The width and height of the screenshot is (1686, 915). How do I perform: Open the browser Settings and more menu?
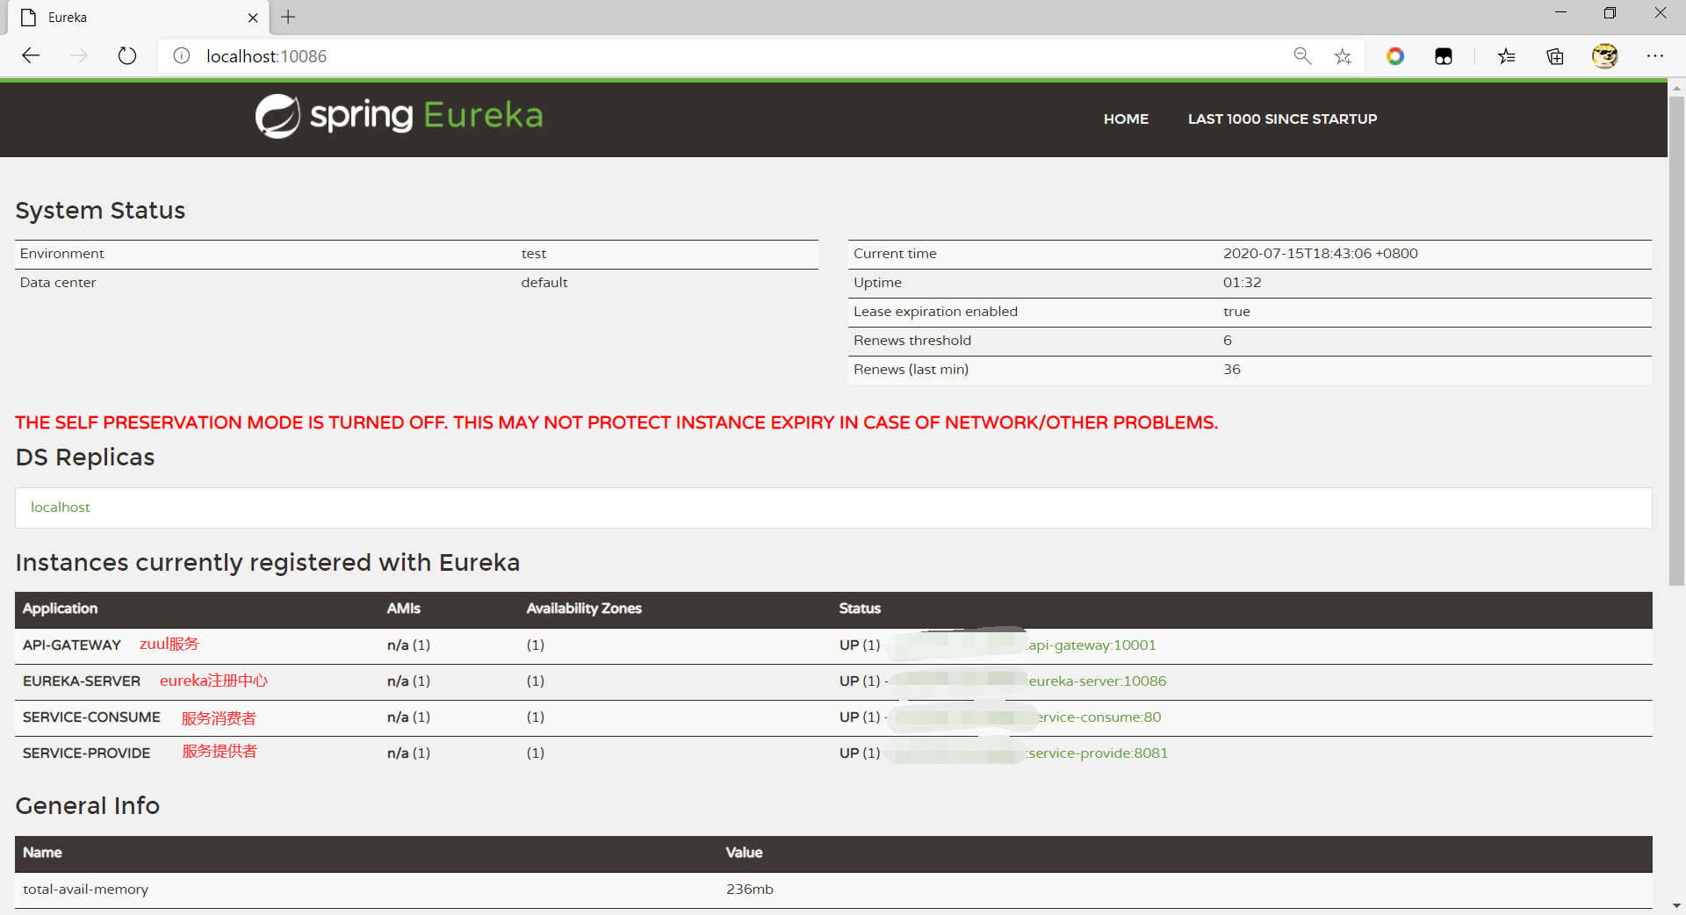coord(1655,56)
